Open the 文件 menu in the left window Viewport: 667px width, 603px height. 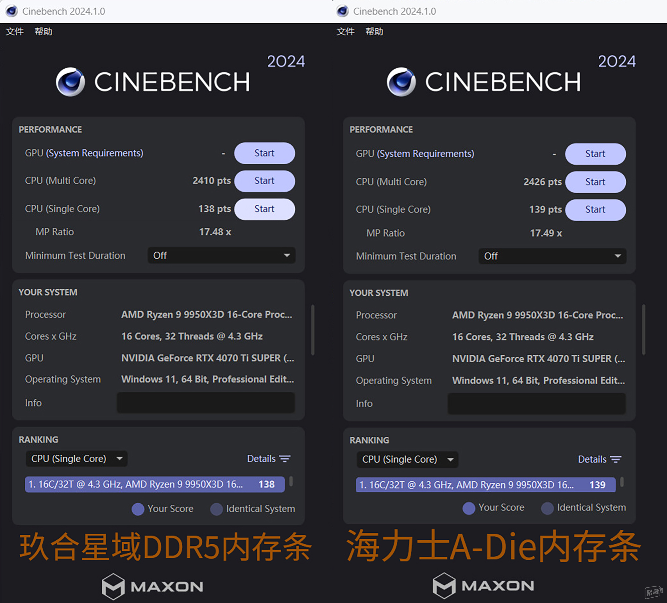point(15,32)
